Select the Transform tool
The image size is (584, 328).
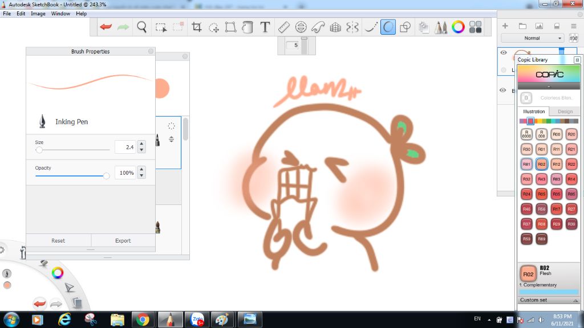click(x=230, y=27)
